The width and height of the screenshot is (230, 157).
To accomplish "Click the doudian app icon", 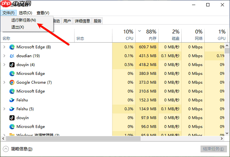I will click(x=12, y=56).
